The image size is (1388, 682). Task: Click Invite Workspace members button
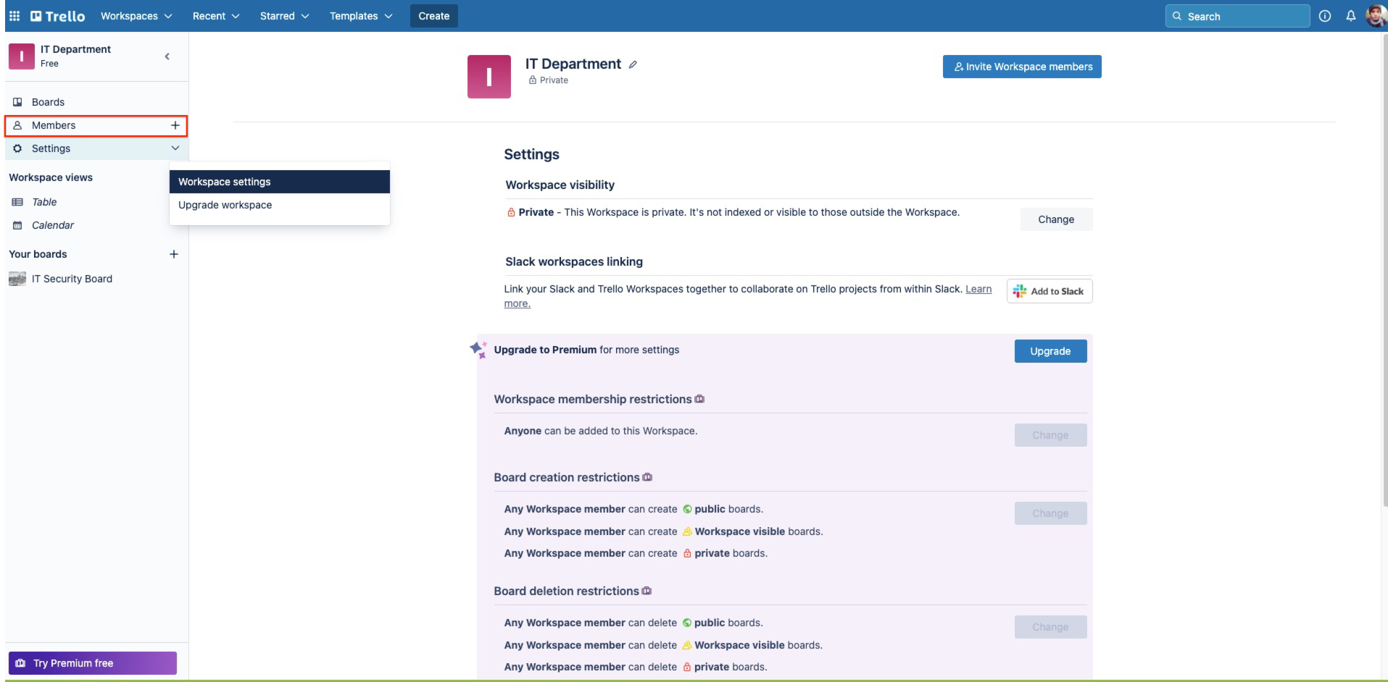coord(1022,67)
